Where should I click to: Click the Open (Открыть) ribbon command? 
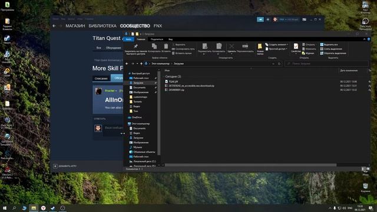pyautogui.click(x=309, y=45)
